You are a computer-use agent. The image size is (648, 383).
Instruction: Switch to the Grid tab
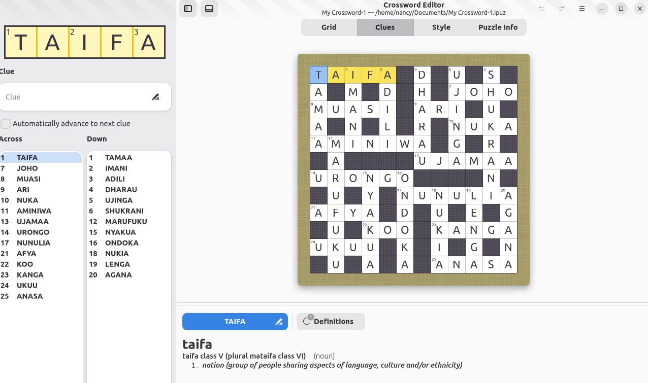pos(329,27)
